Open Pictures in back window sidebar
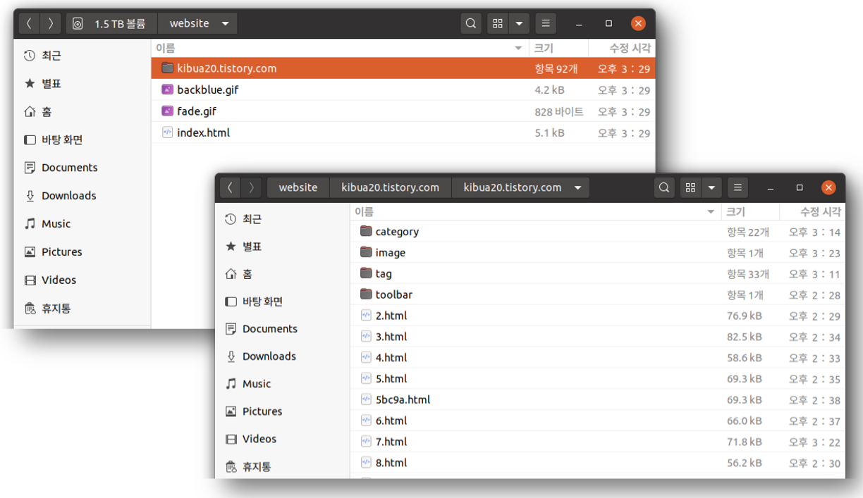 82,252
